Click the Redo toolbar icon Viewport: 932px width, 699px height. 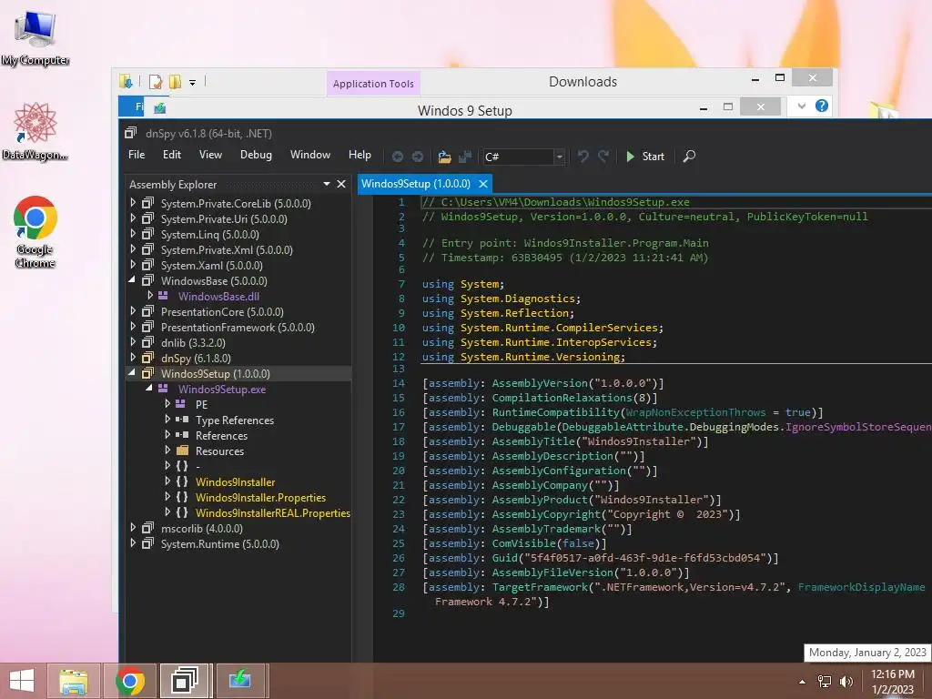(603, 157)
